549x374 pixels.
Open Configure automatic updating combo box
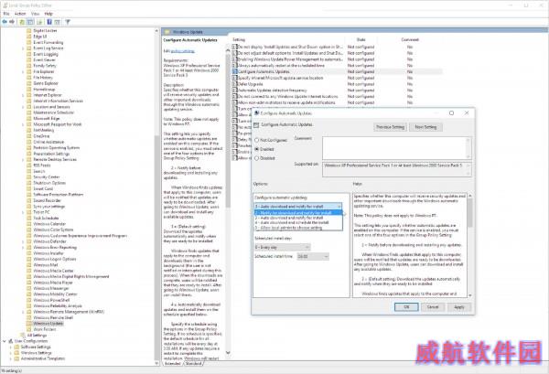[x=298, y=207]
